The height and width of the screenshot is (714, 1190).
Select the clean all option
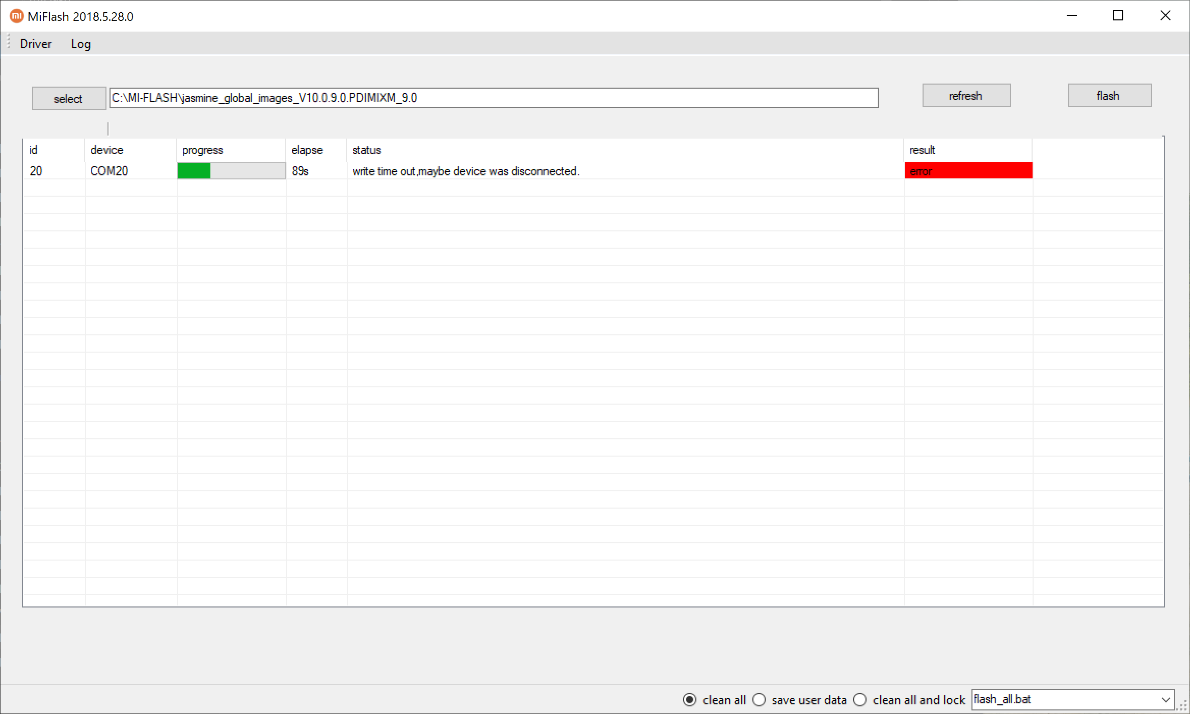click(690, 700)
